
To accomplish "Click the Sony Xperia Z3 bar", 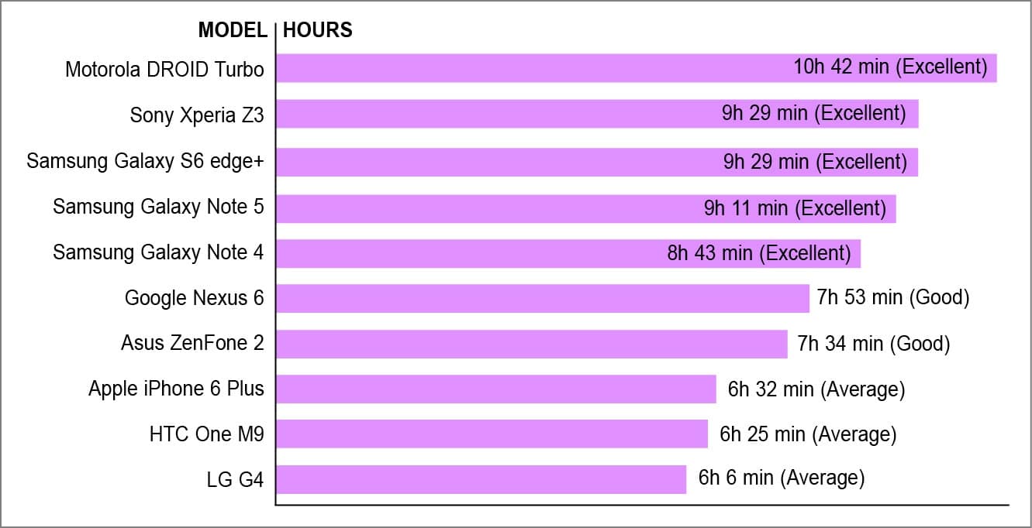I will point(496,114).
